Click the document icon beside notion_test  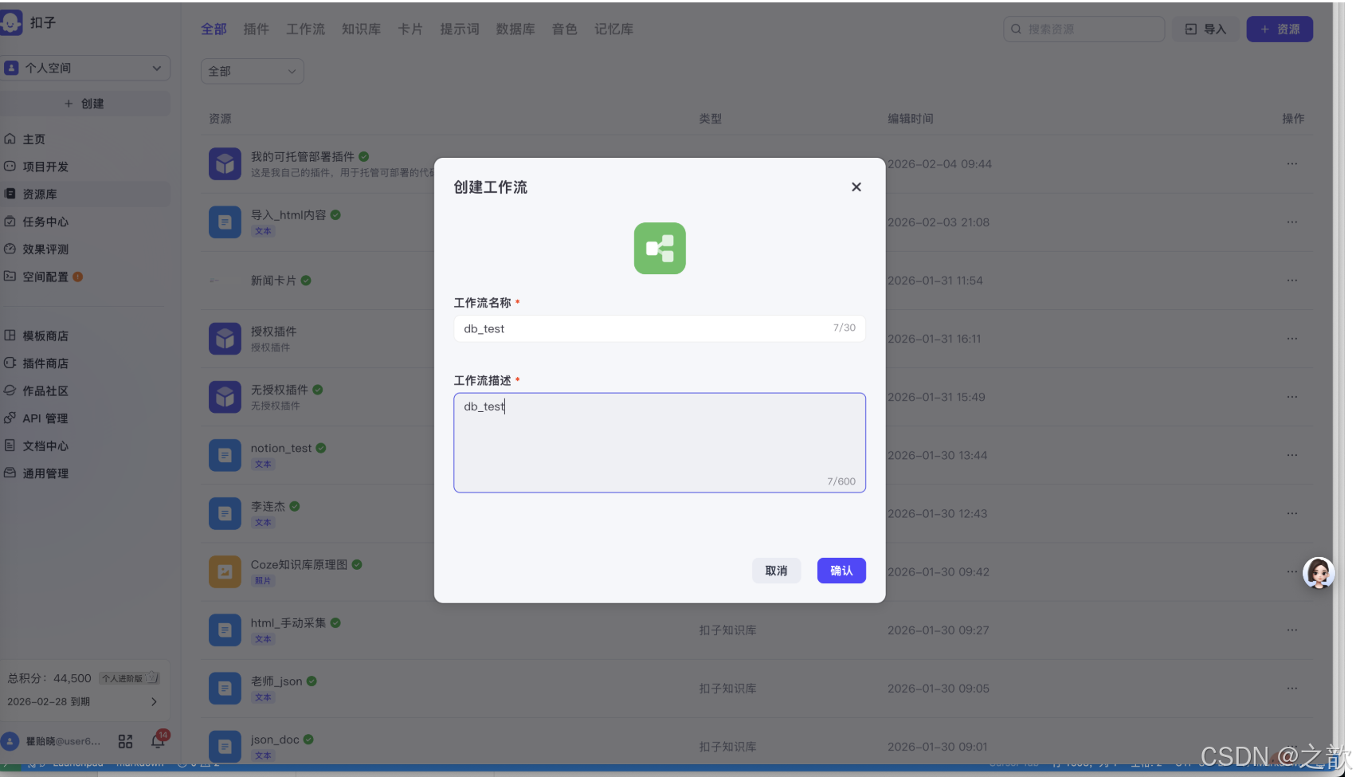coord(225,455)
